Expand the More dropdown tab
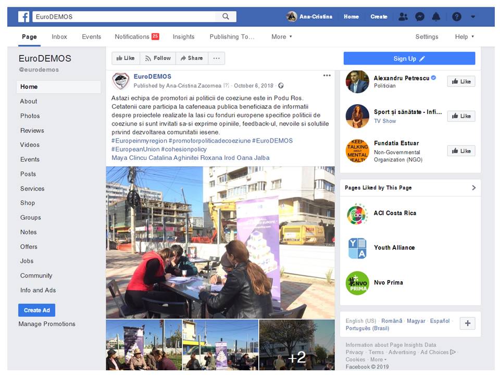 pyautogui.click(x=282, y=36)
